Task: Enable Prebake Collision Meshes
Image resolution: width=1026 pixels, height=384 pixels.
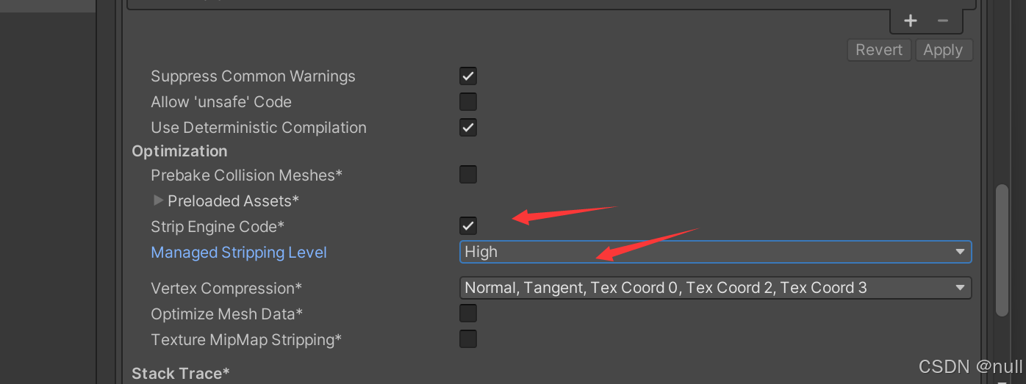Action: tap(468, 175)
